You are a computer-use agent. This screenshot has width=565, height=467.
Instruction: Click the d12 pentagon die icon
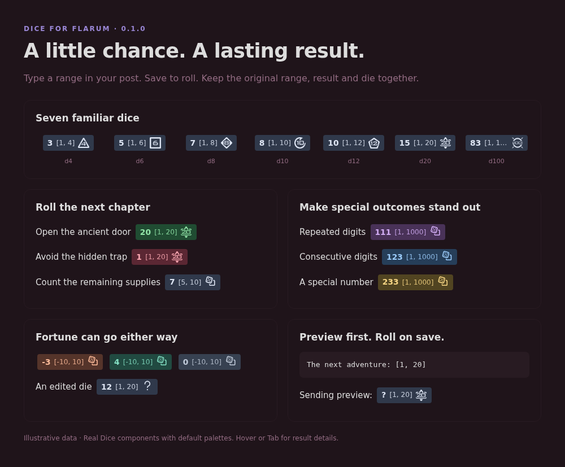[x=374, y=143]
